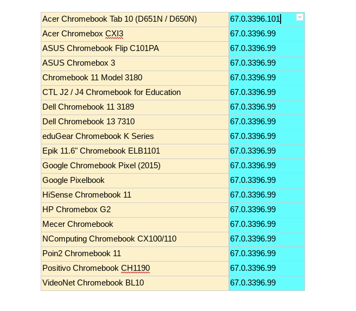356x311 pixels.
Task: Click the Poin2 Chromebook 11 cell
Action: click(82, 254)
